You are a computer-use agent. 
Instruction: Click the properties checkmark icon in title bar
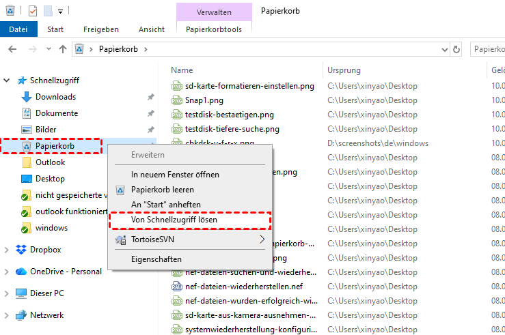point(32,11)
